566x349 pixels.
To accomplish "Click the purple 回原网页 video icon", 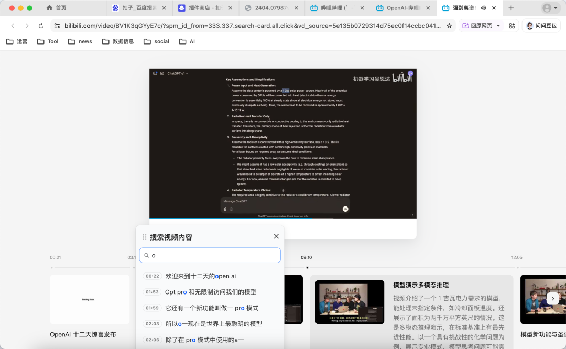I will 466,25.
